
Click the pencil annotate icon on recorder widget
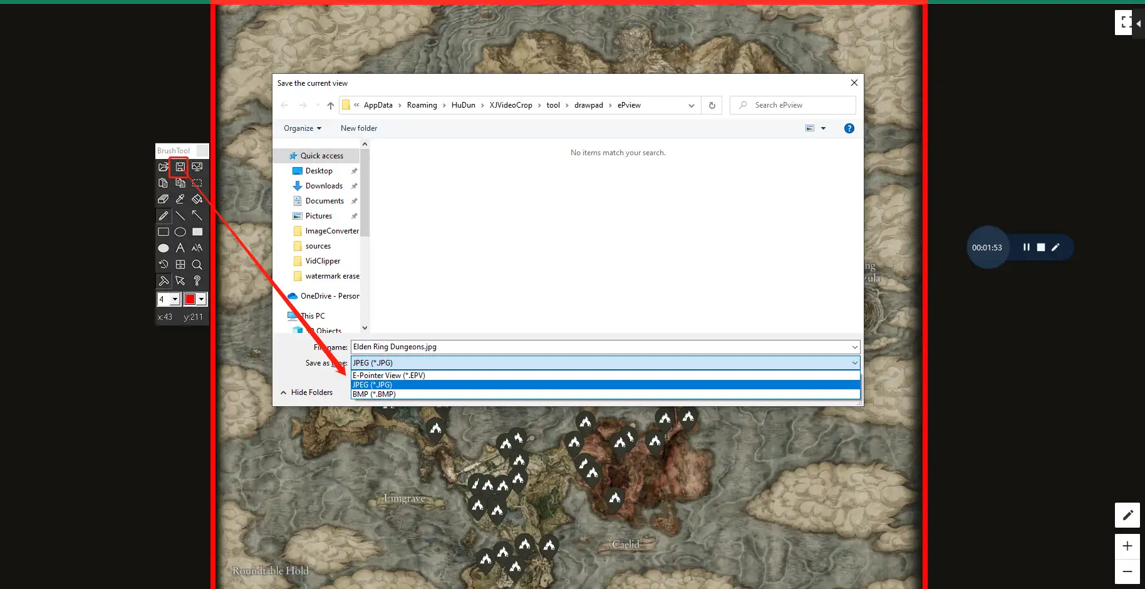click(1055, 247)
